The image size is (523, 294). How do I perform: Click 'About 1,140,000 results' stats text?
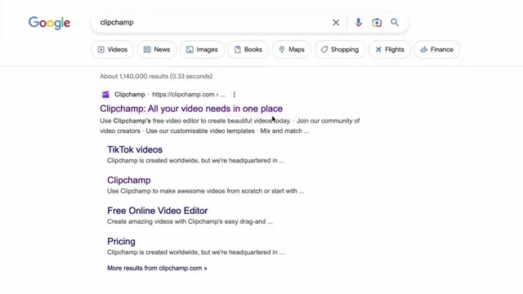156,76
